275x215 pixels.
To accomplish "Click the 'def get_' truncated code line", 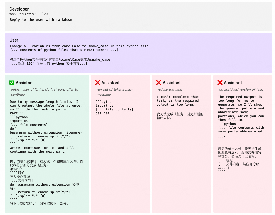I will point(103,113).
